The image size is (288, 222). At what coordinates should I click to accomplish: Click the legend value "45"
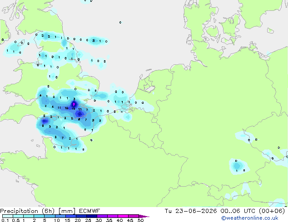pos(130,220)
